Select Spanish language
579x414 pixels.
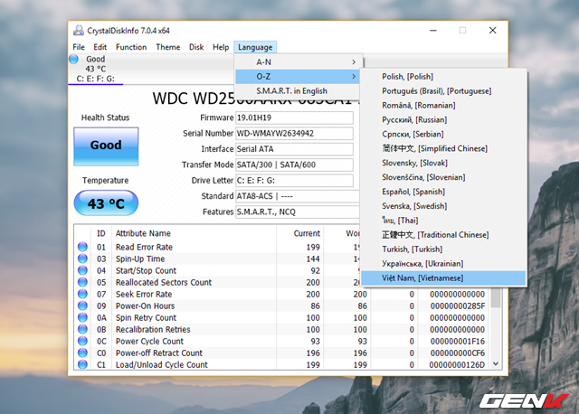point(443,192)
